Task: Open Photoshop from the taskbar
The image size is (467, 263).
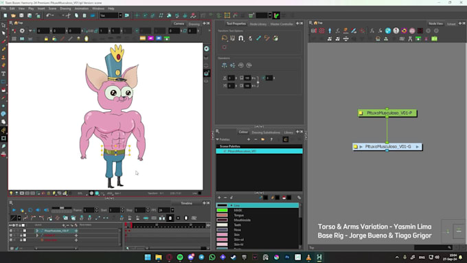Action: point(287,258)
